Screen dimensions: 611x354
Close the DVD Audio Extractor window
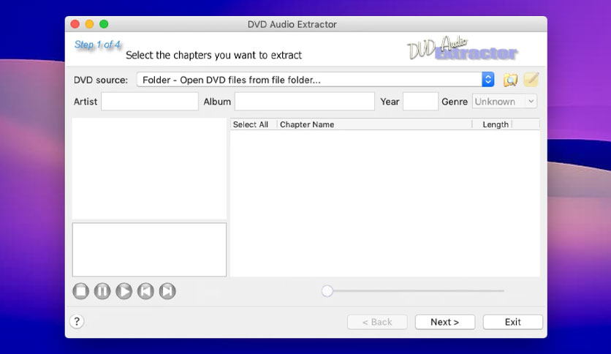click(x=75, y=24)
